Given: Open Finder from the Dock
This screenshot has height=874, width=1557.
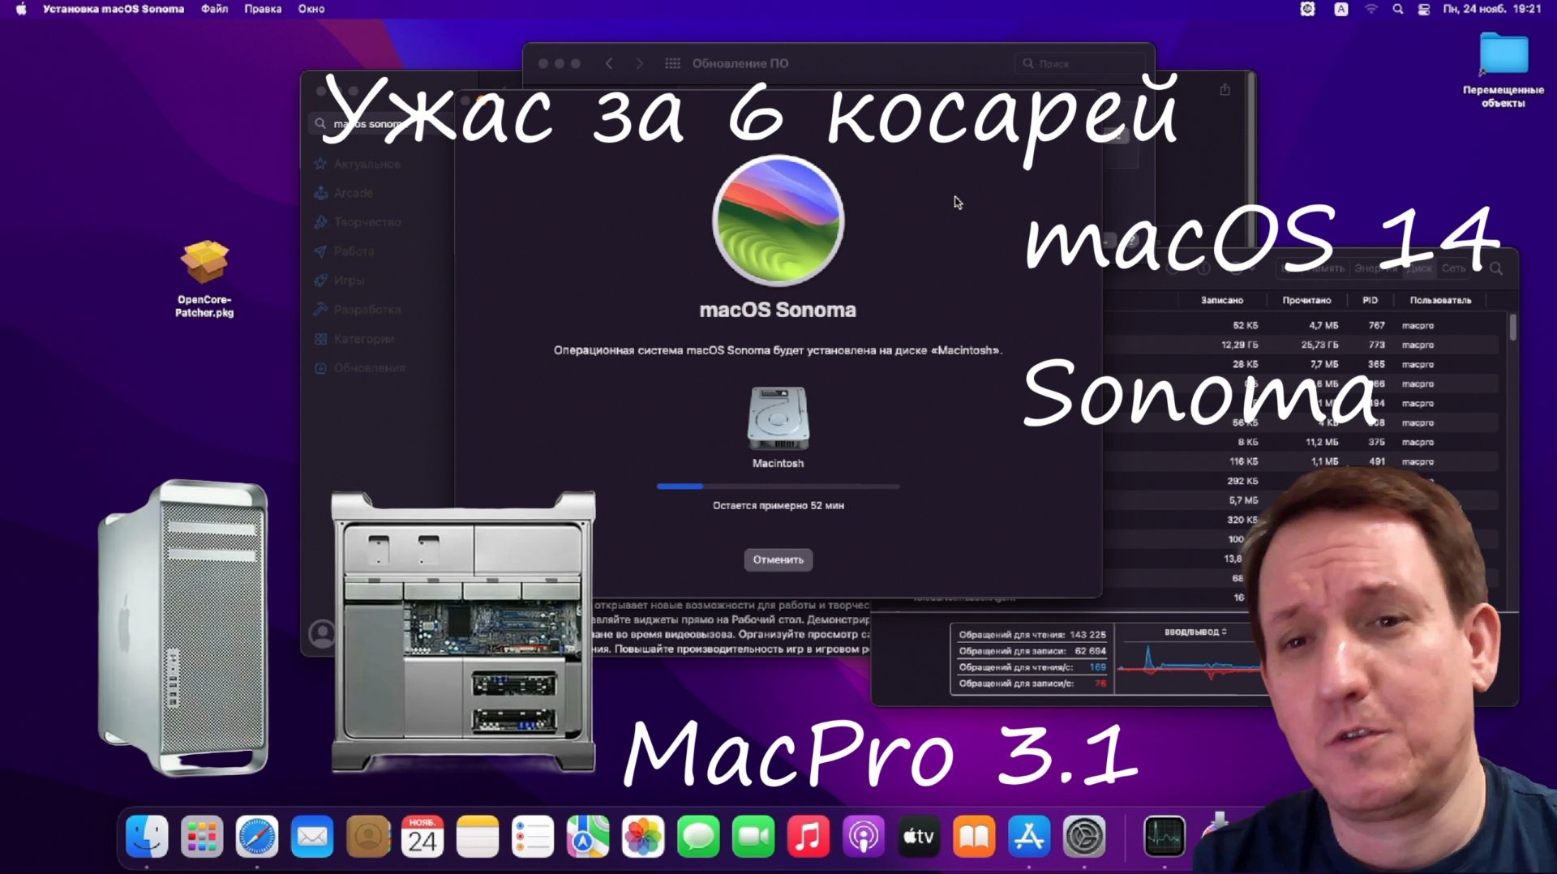Looking at the screenshot, I should click(x=147, y=837).
